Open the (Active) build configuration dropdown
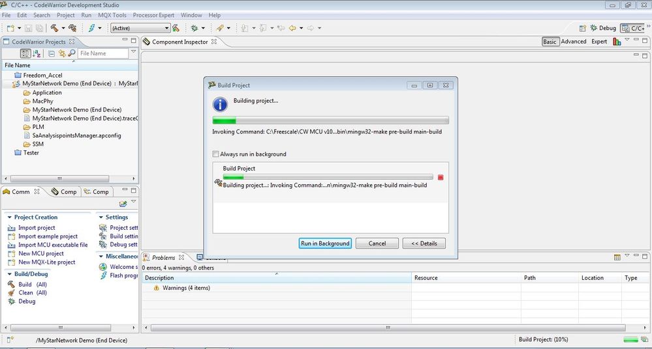The height and width of the screenshot is (349, 652). (x=140, y=28)
